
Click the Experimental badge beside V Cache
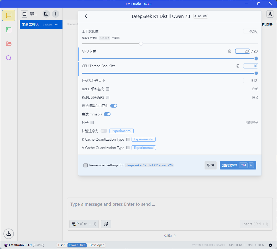(144, 148)
